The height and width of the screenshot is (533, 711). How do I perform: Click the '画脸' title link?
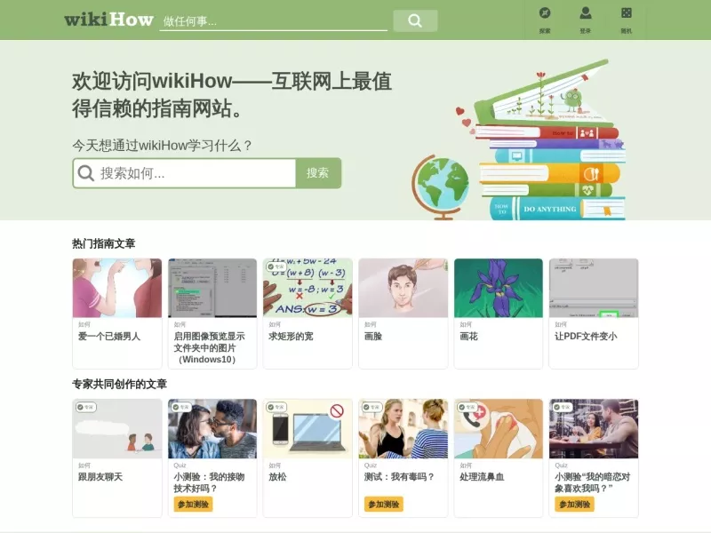pos(373,337)
